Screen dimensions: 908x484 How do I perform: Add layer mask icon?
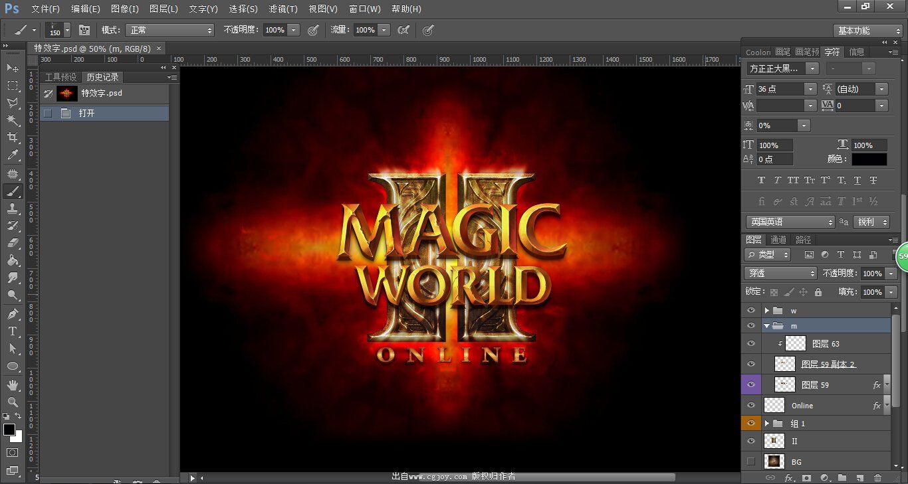tap(806, 477)
